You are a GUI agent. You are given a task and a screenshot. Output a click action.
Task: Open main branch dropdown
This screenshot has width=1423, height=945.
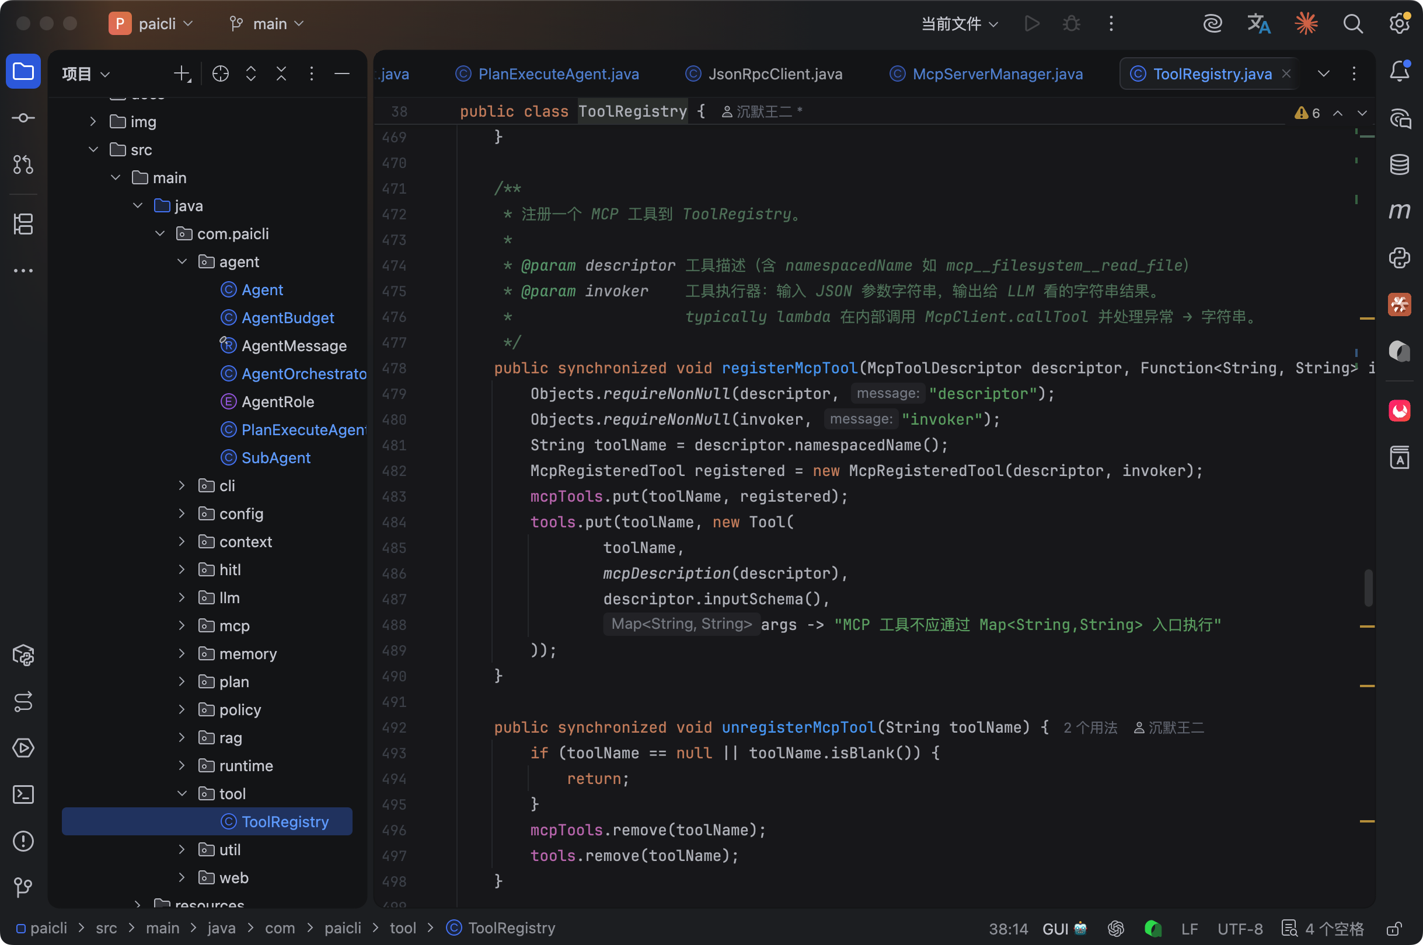coord(266,23)
